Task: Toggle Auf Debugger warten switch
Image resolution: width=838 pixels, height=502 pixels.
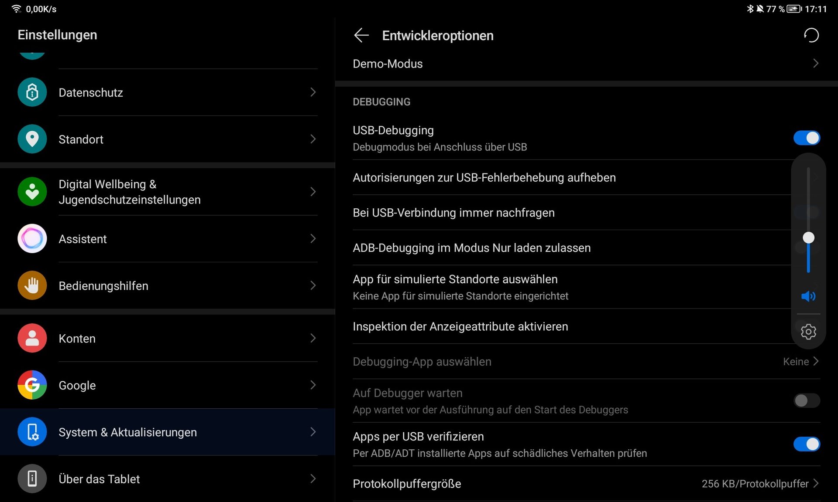Action: [x=807, y=400]
